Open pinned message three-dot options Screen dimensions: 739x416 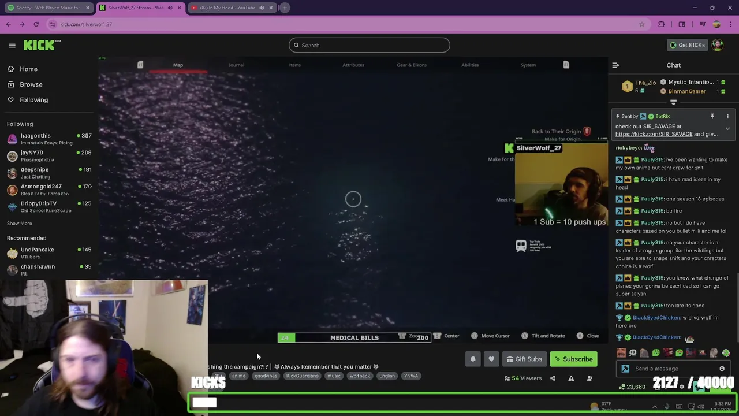click(x=727, y=116)
